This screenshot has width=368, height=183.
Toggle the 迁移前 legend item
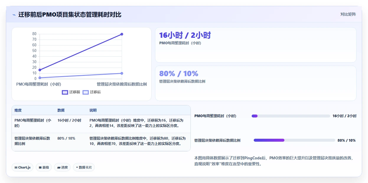click(71, 92)
